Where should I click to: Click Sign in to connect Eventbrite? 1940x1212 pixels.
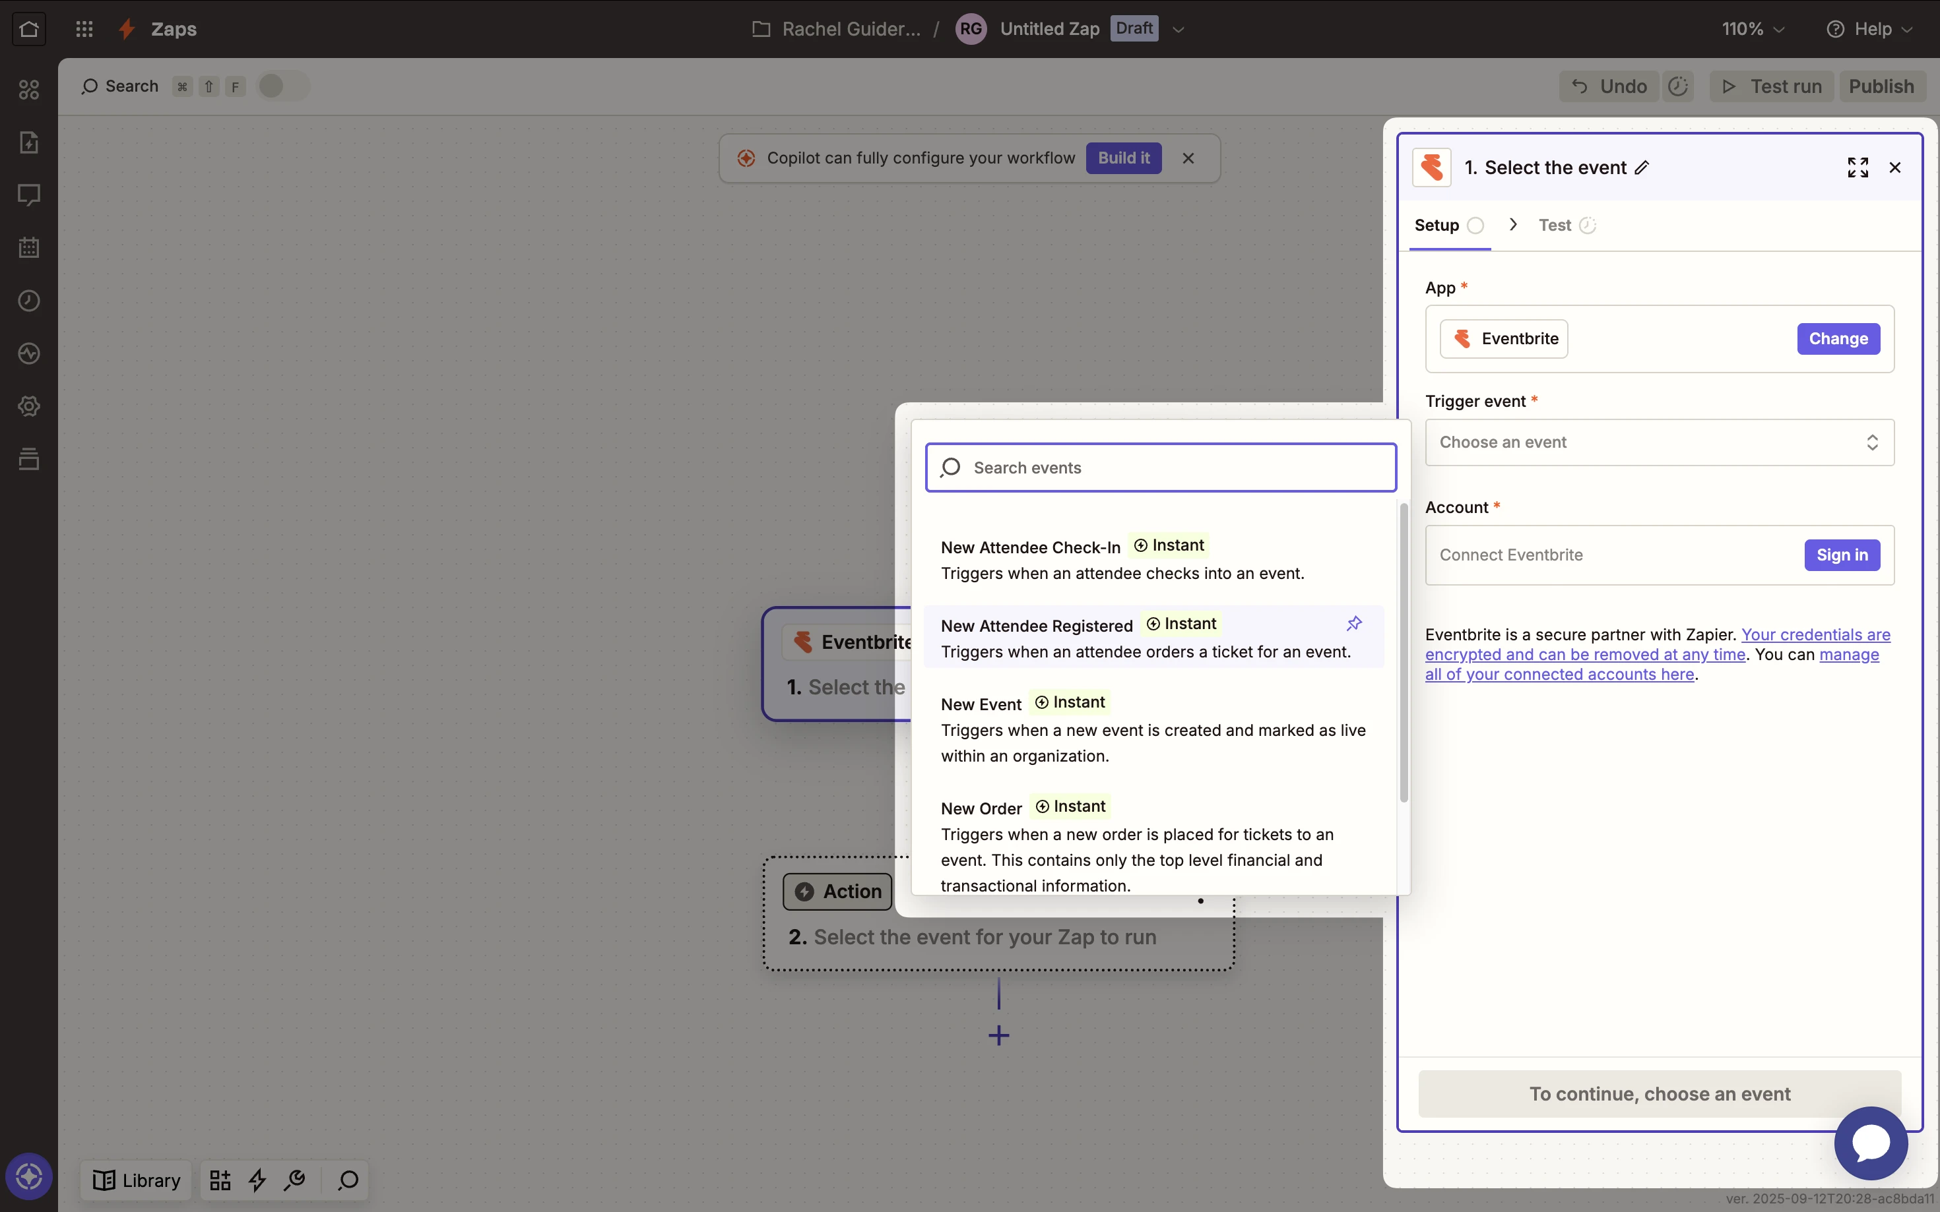pyautogui.click(x=1842, y=555)
